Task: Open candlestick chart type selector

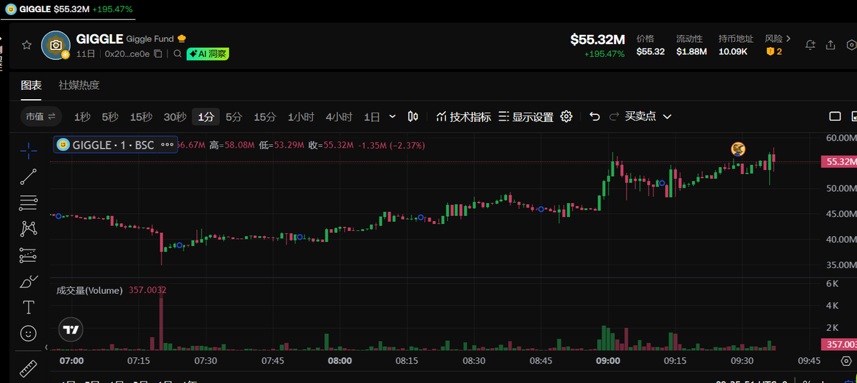Action: (x=413, y=116)
